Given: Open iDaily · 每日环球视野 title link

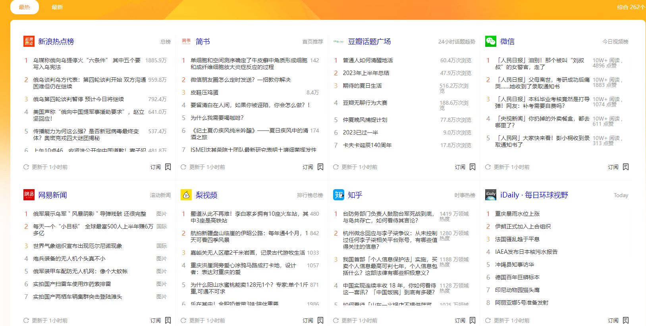Looking at the screenshot, I should pos(534,195).
